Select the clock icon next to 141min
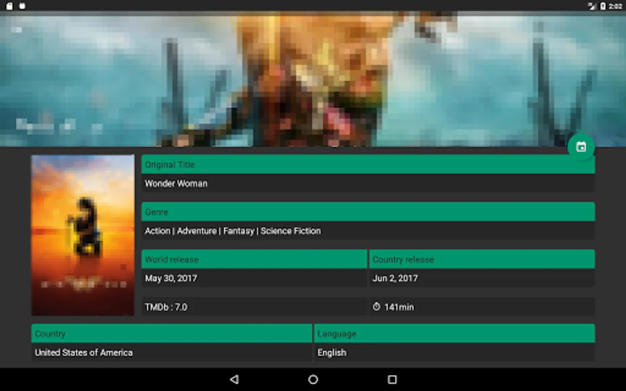626x391 pixels. (376, 307)
